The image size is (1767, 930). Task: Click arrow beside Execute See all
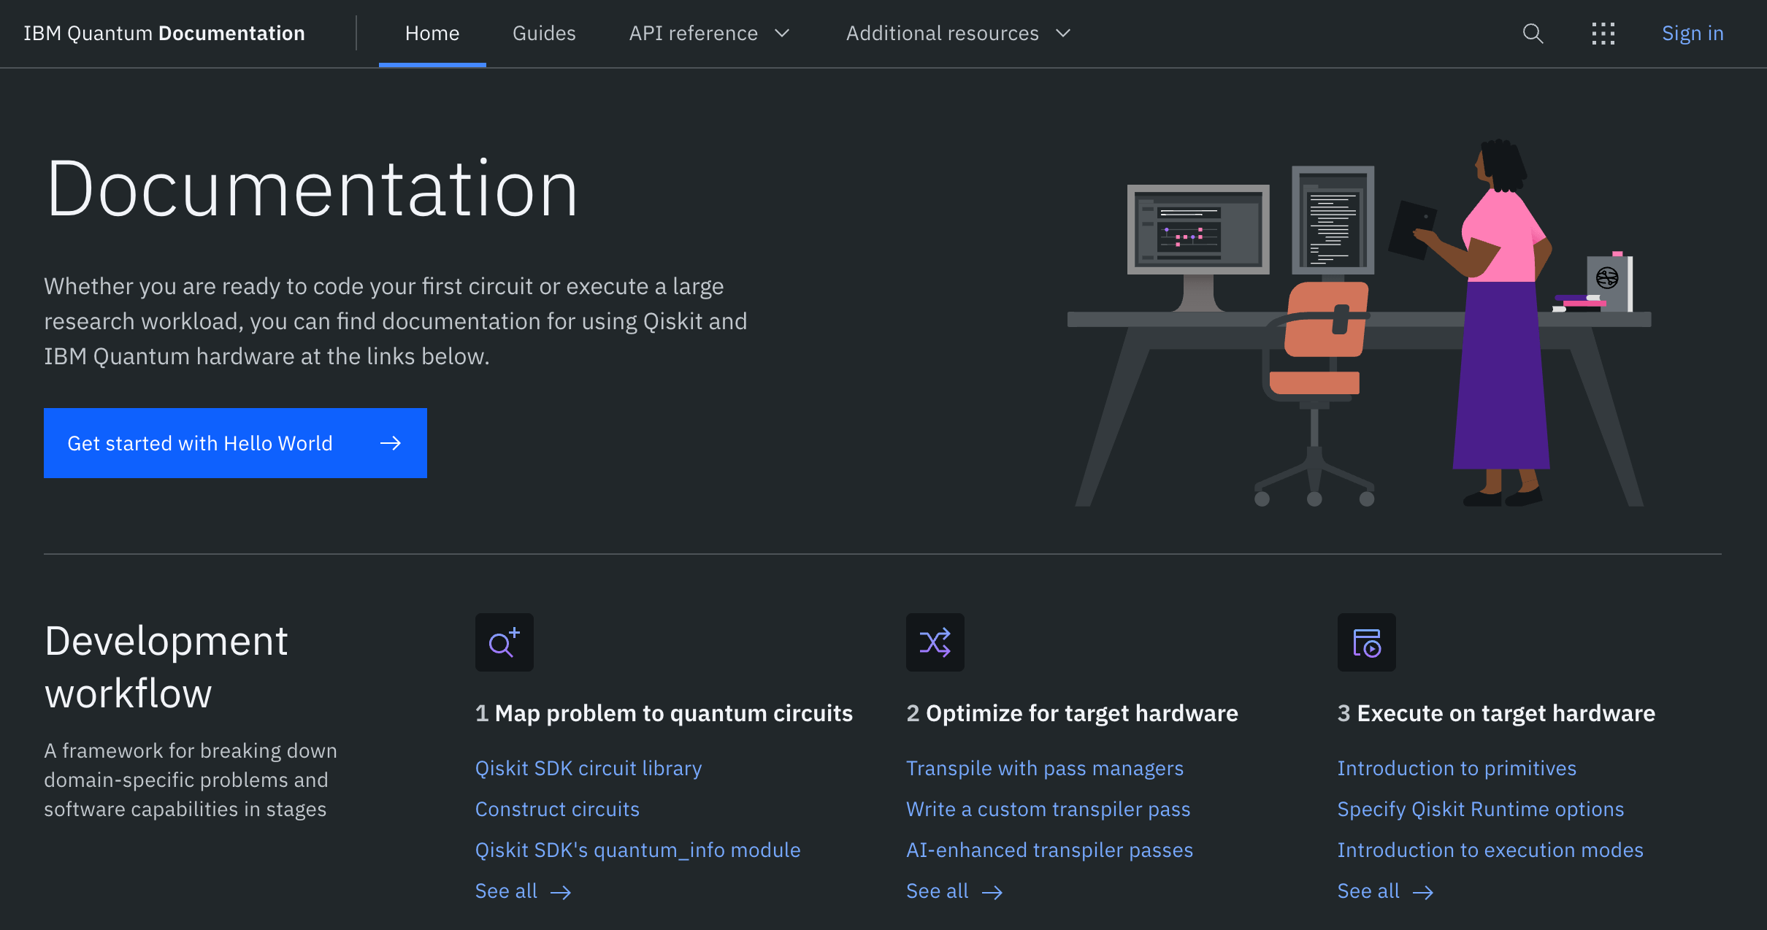click(1423, 892)
